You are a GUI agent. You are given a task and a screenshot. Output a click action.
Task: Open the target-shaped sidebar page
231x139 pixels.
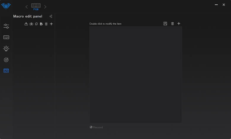6,60
